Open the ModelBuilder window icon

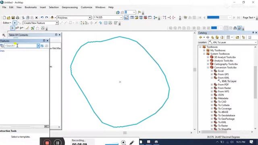(155, 17)
